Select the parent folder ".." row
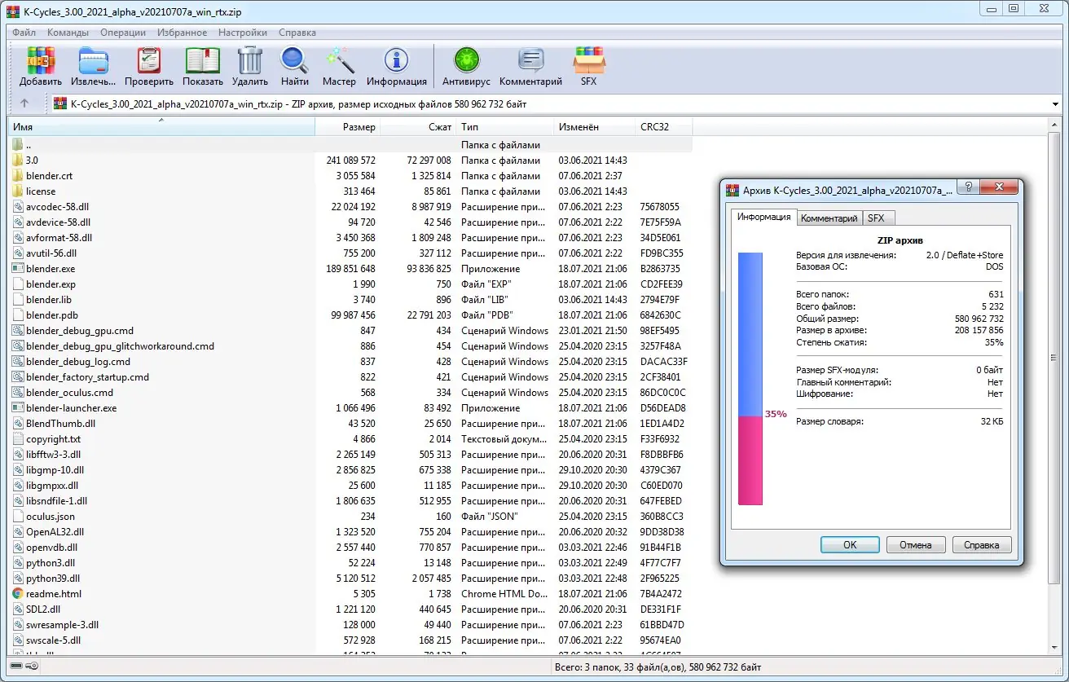 350,145
